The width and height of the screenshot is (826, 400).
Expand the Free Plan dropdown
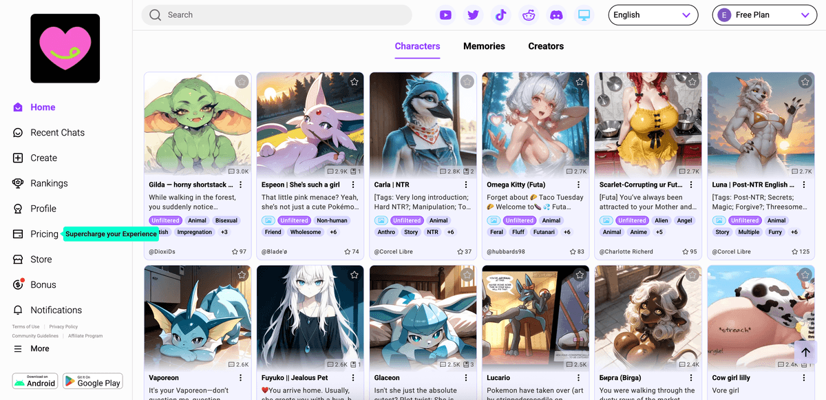click(x=765, y=15)
